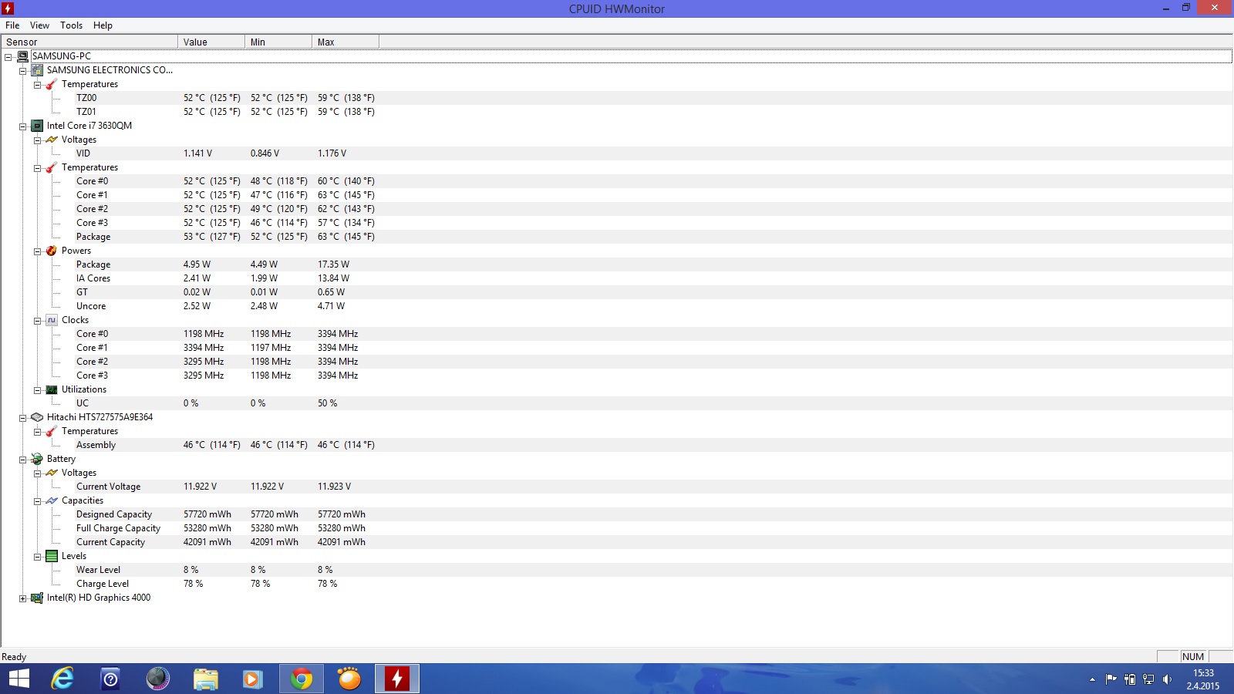1234x694 pixels.
Task: Select the Charge Level row
Action: point(615,584)
